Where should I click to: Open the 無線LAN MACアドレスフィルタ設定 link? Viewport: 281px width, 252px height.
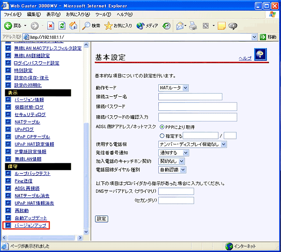click(x=48, y=48)
